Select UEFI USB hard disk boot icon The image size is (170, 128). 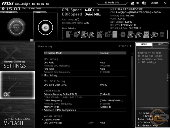tap(84, 34)
